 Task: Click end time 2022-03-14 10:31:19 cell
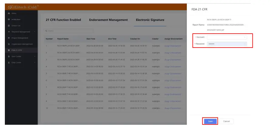116,67
